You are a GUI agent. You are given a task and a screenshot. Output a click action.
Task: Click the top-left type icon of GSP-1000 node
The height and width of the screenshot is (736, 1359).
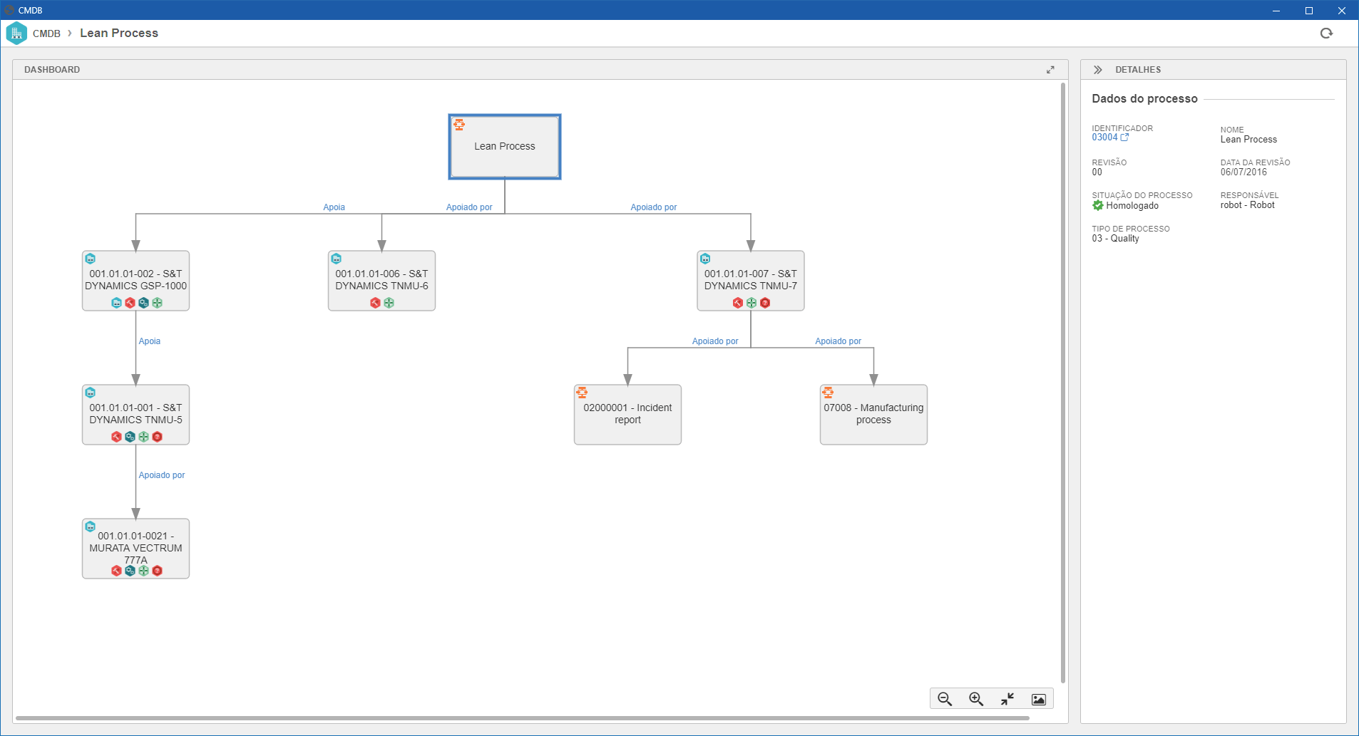[x=91, y=259]
